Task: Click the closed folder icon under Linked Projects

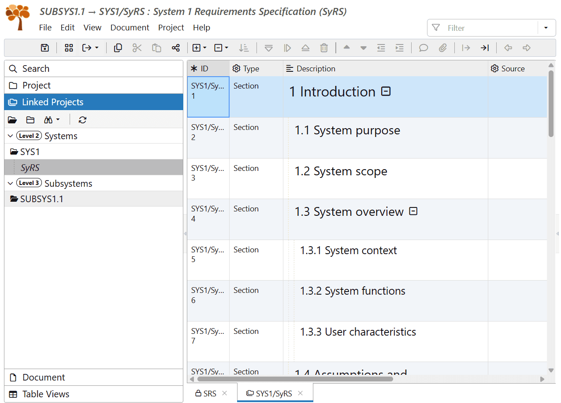Action: tap(30, 120)
